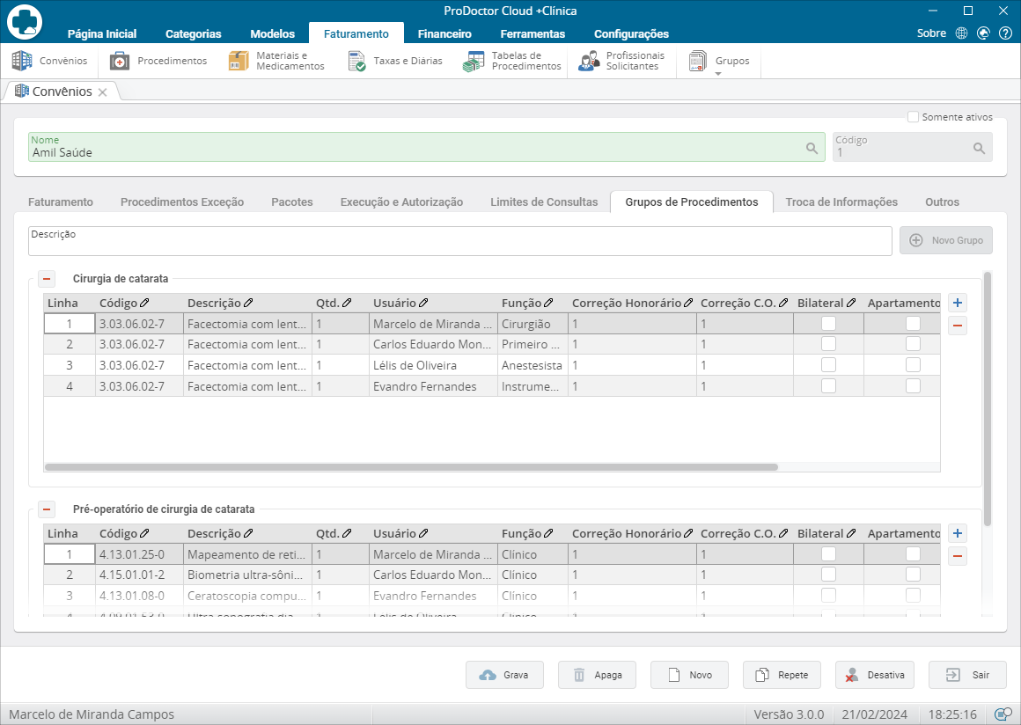This screenshot has width=1021, height=725.
Task: Check Bilateral on the Anestesista row
Action: (828, 365)
